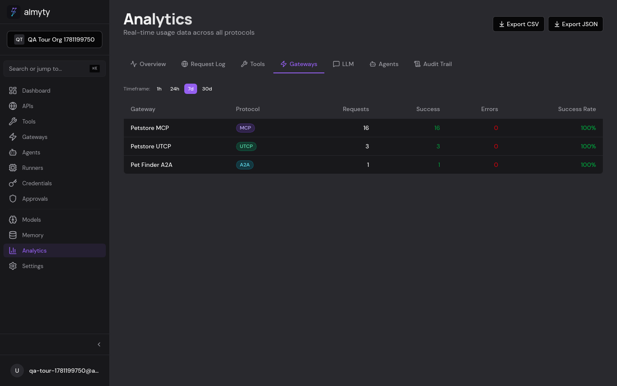Image resolution: width=617 pixels, height=386 pixels.
Task: Set timeframe to 24h
Action: [x=174, y=89]
